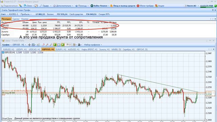The image size is (217, 122).
Task: Click the Объем column header
Action: coord(25,22)
